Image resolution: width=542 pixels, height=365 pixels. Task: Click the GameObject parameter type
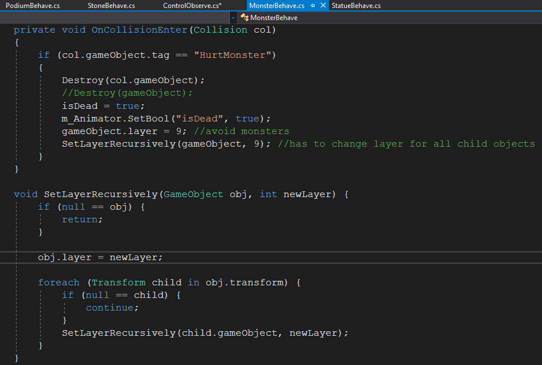[x=193, y=195]
